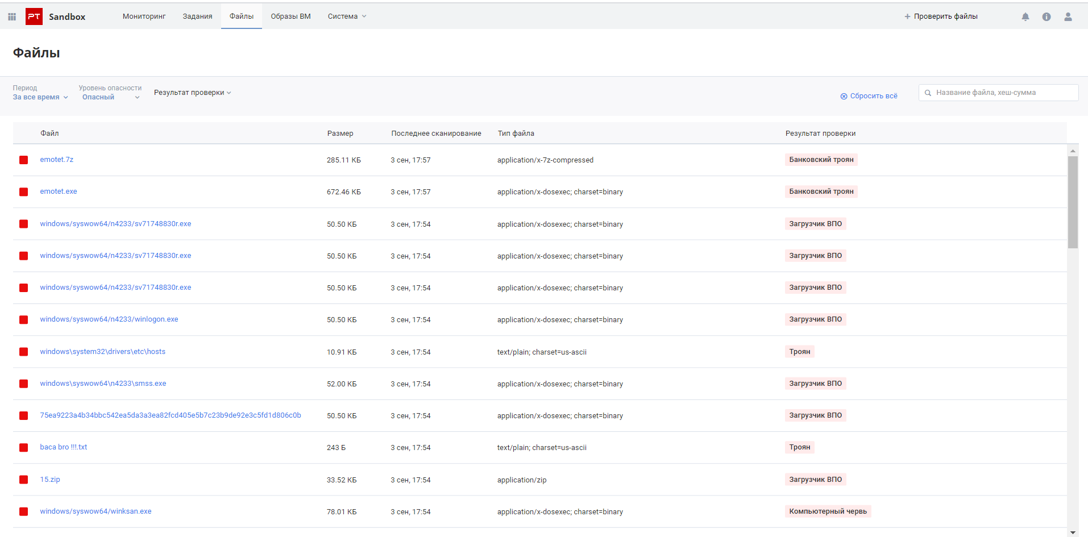Go to the Задания tab
This screenshot has width=1088, height=537.
tap(197, 16)
